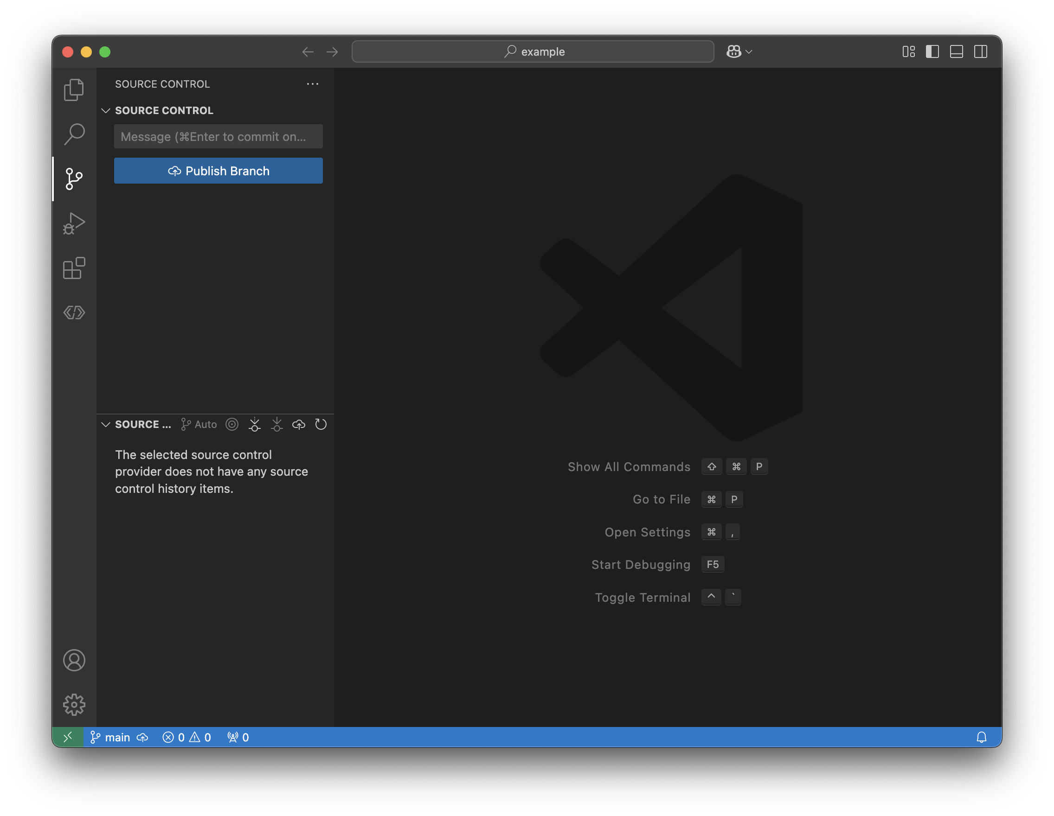Click the forwarded ports status entry
Screen dimensions: 1054x816
238,737
